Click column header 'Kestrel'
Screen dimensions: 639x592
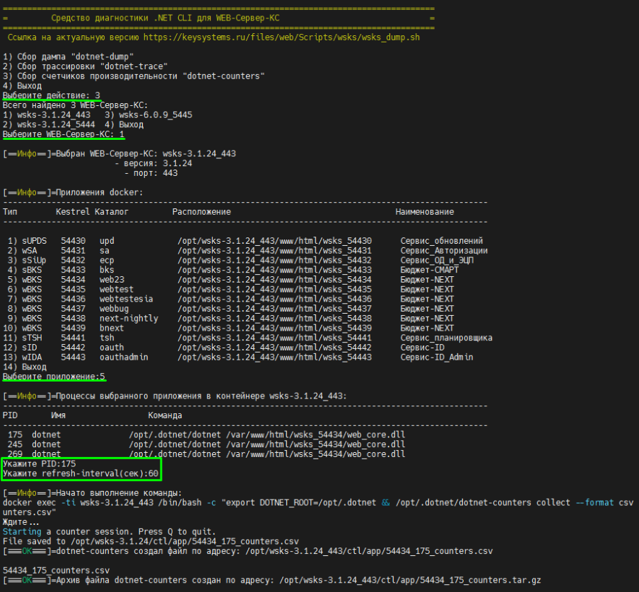pos(73,212)
